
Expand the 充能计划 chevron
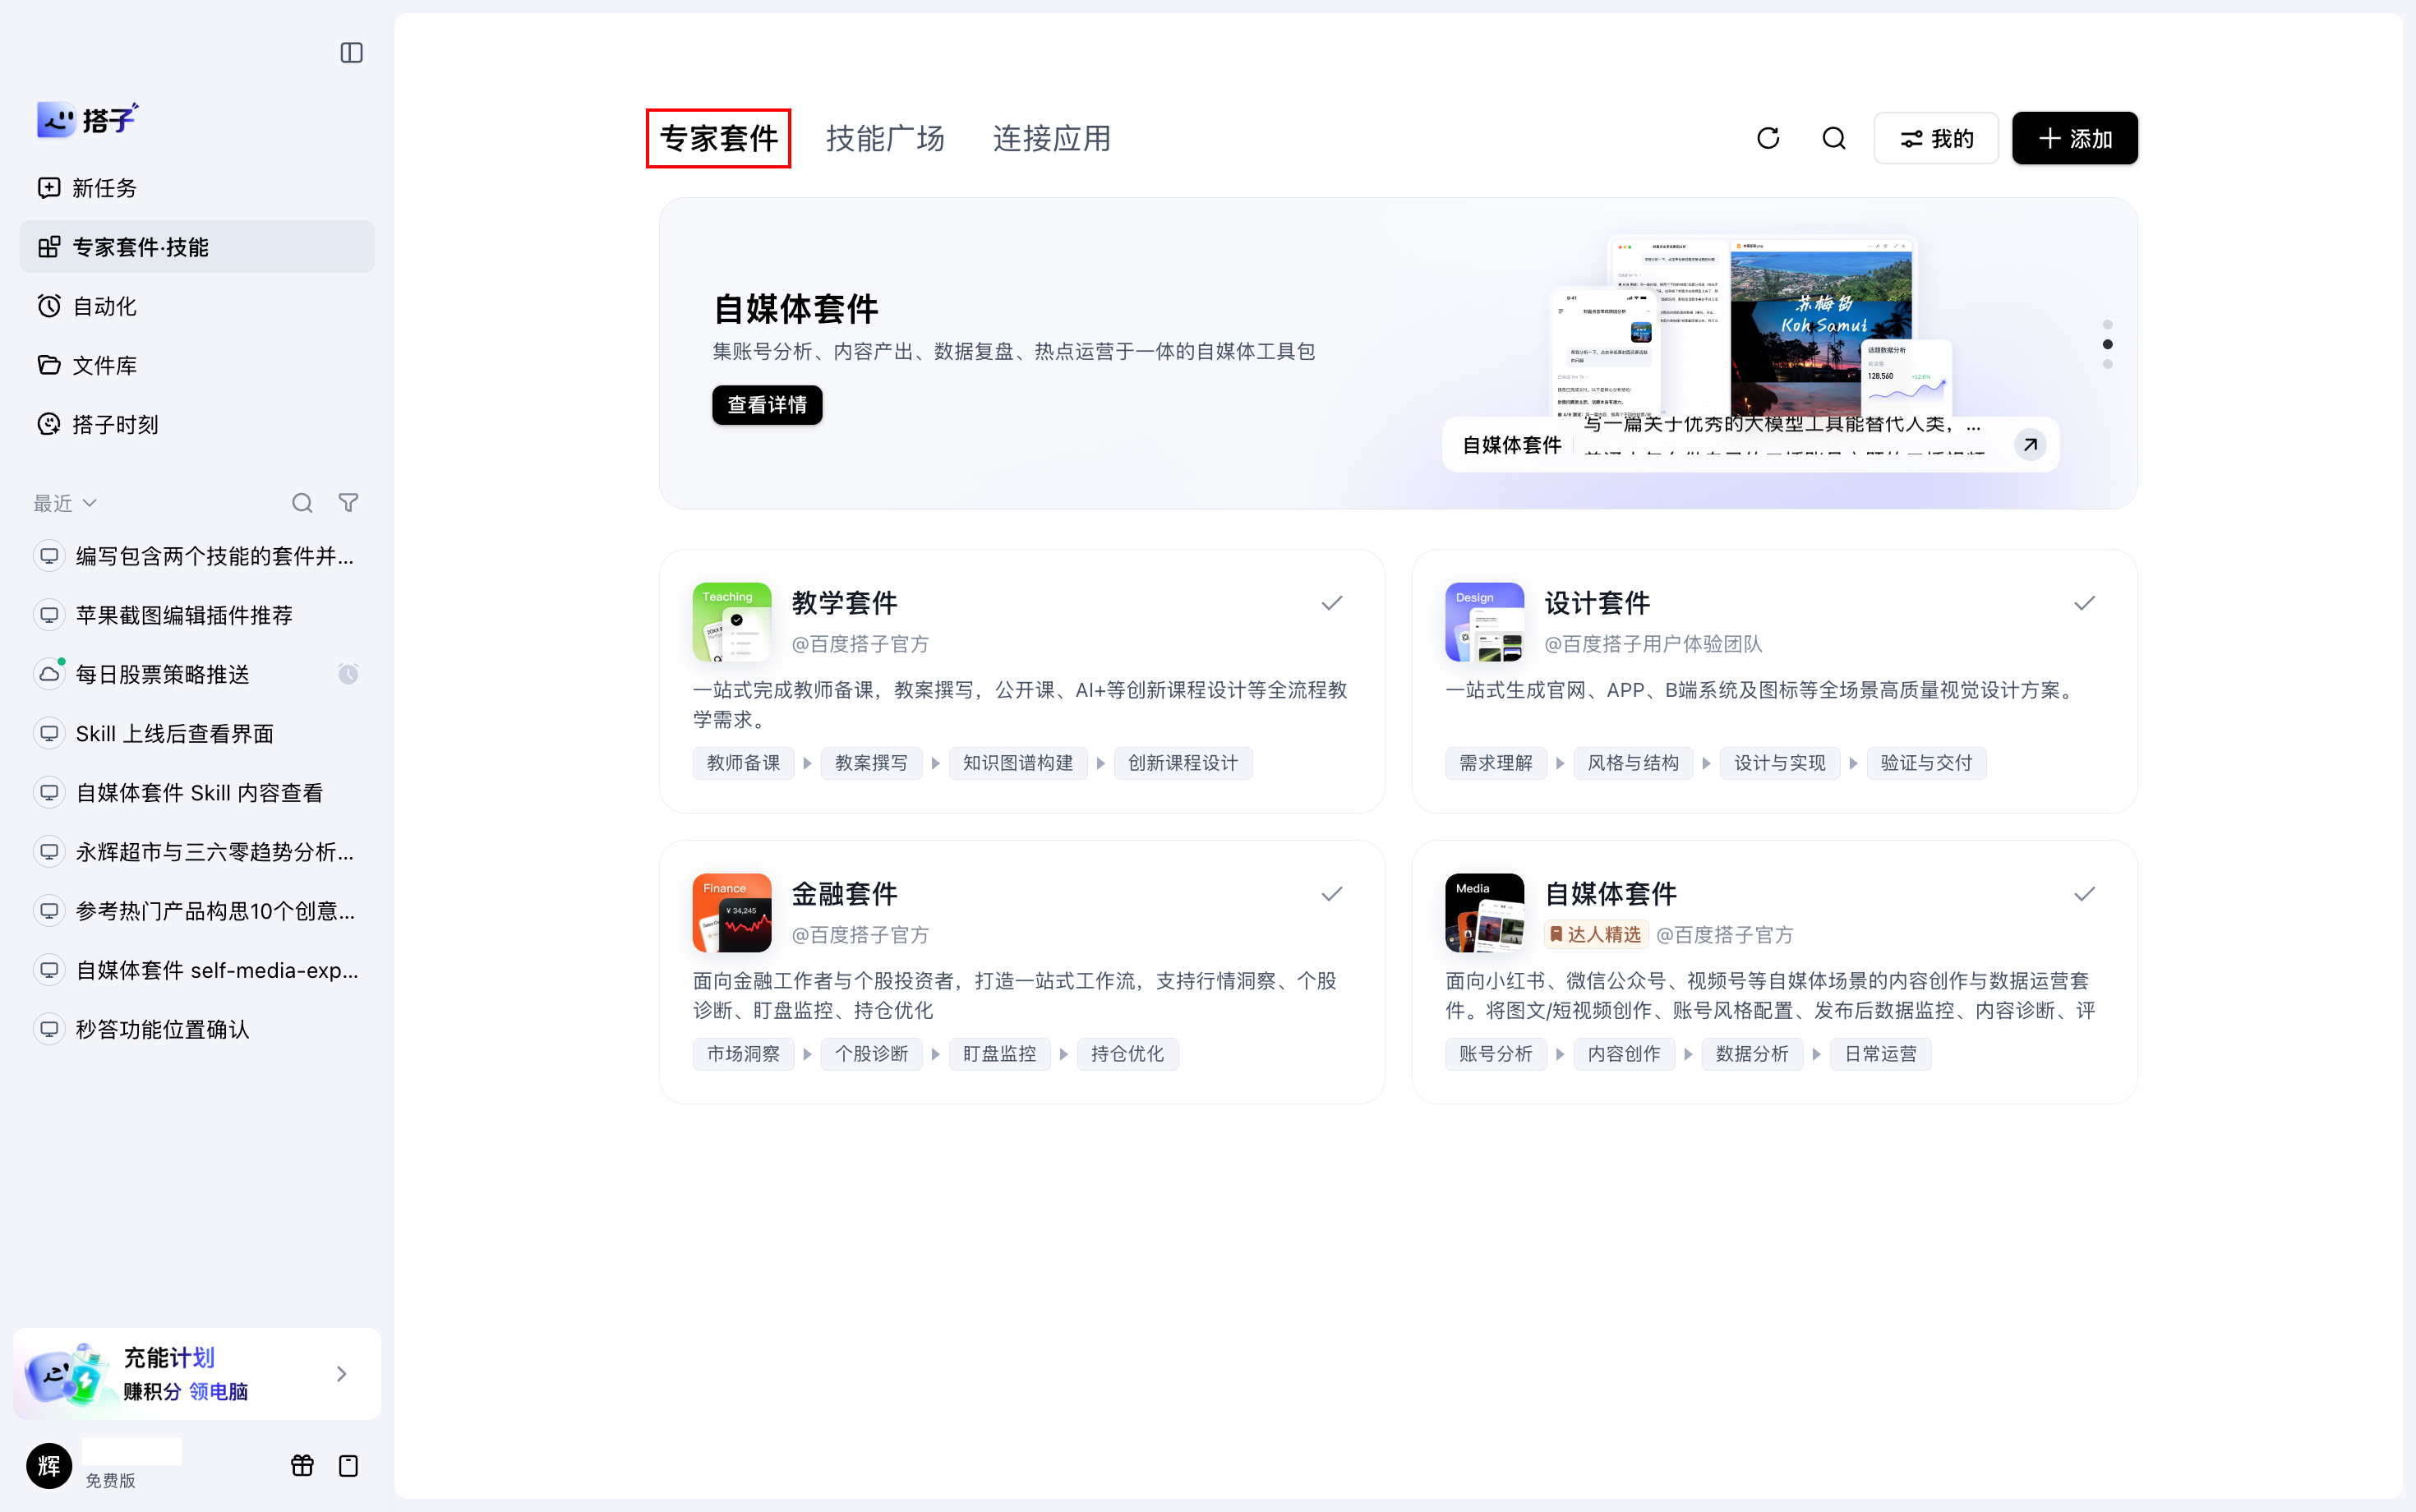[x=342, y=1374]
